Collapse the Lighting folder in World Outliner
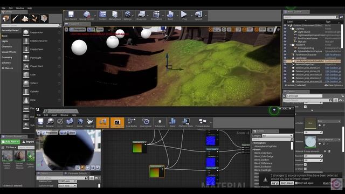The height and width of the screenshot is (194, 345). pos(291,29)
